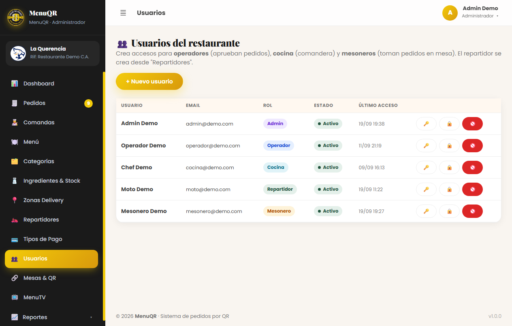Screen dimensions: 512x326
Task: Click the La Querencia restaurant logo
Action: [x=18, y=53]
